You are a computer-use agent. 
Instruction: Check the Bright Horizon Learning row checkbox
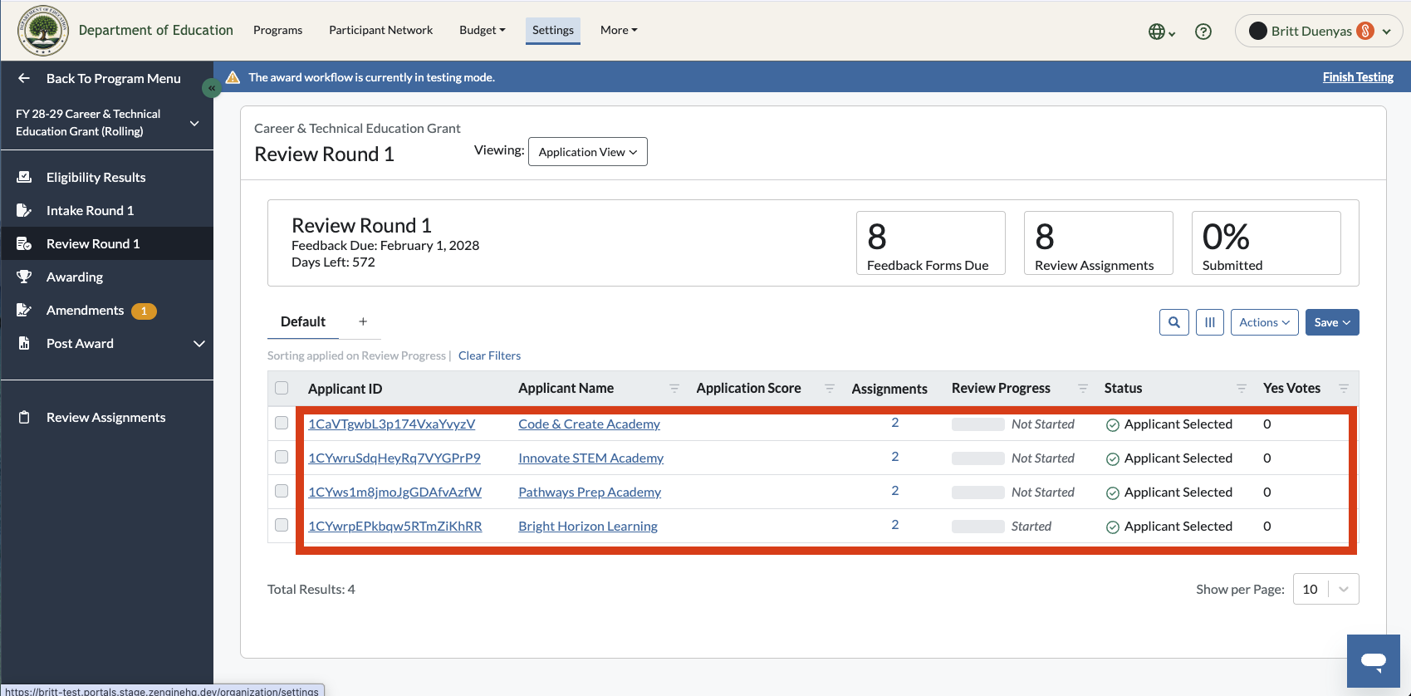click(x=282, y=525)
